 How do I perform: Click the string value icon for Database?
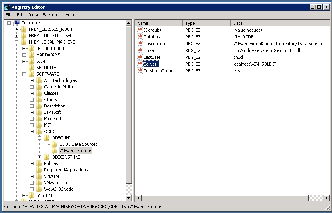click(x=140, y=37)
